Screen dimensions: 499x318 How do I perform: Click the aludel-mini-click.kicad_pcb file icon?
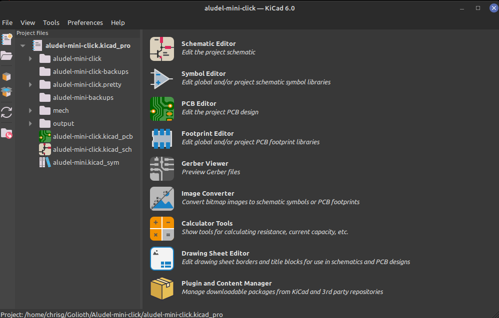tap(45, 136)
